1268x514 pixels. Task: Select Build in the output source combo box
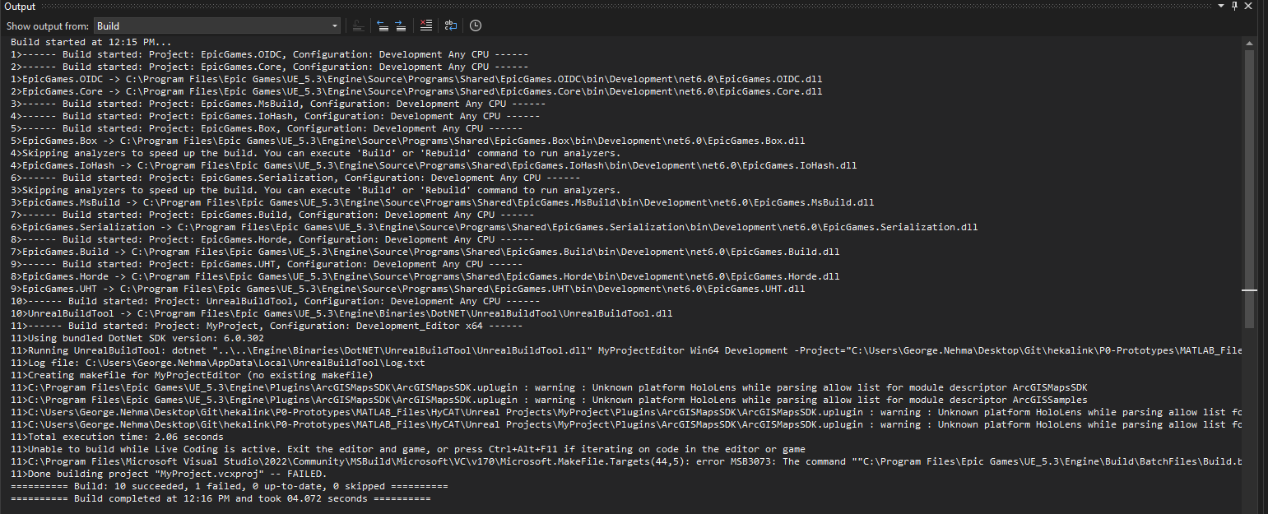point(214,25)
